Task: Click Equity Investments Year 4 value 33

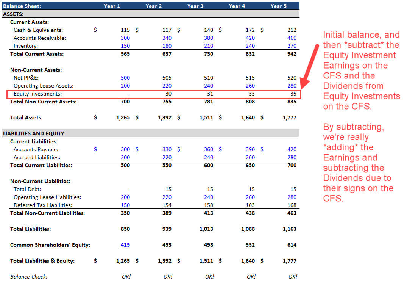Action: coord(252,94)
